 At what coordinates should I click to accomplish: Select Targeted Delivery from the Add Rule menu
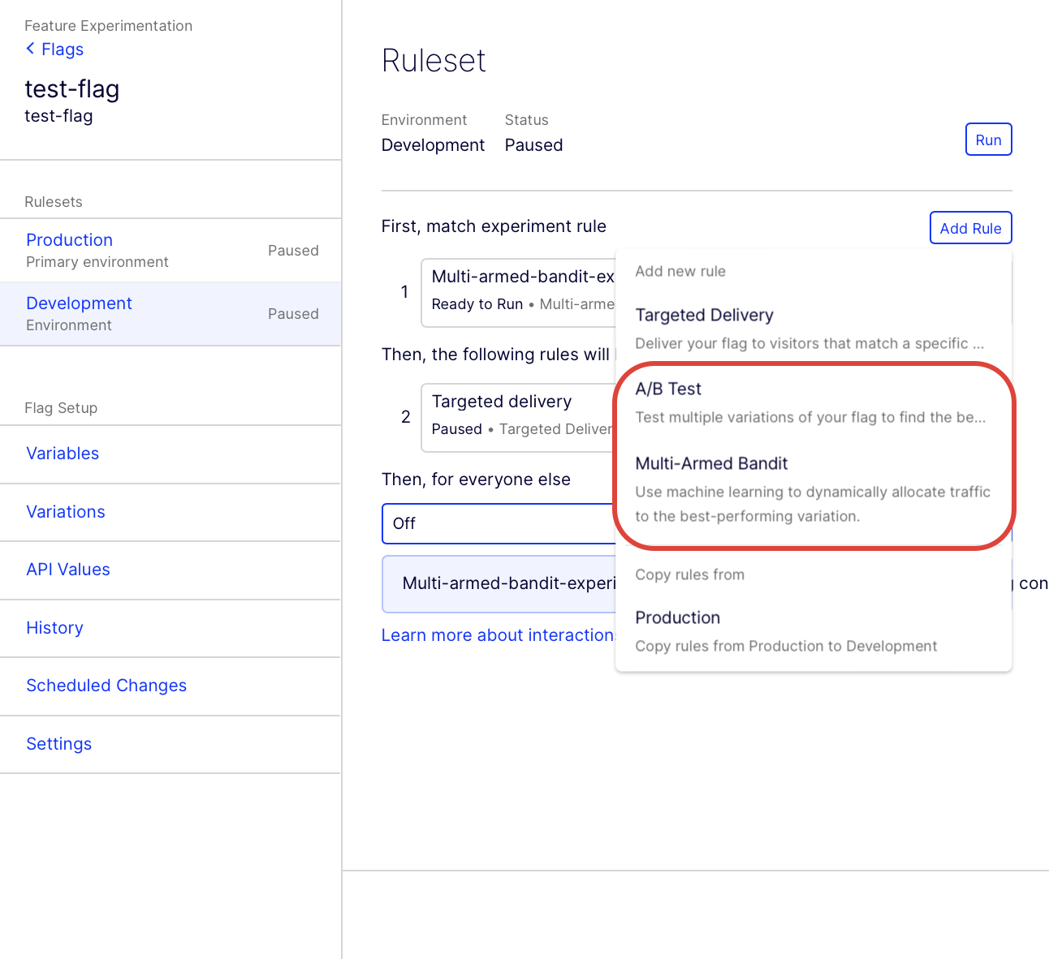tap(705, 315)
